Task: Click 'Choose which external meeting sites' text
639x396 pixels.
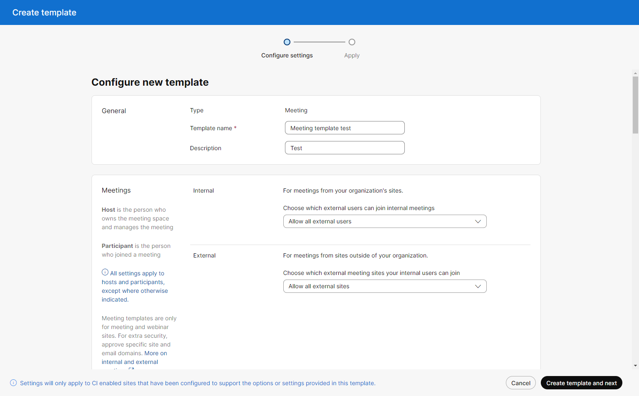Action: click(372, 273)
